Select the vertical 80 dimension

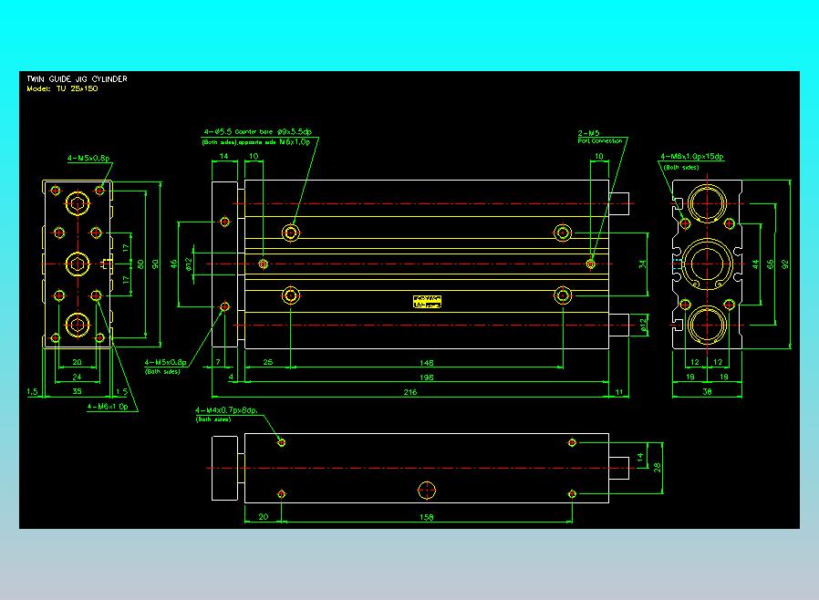[x=140, y=264]
